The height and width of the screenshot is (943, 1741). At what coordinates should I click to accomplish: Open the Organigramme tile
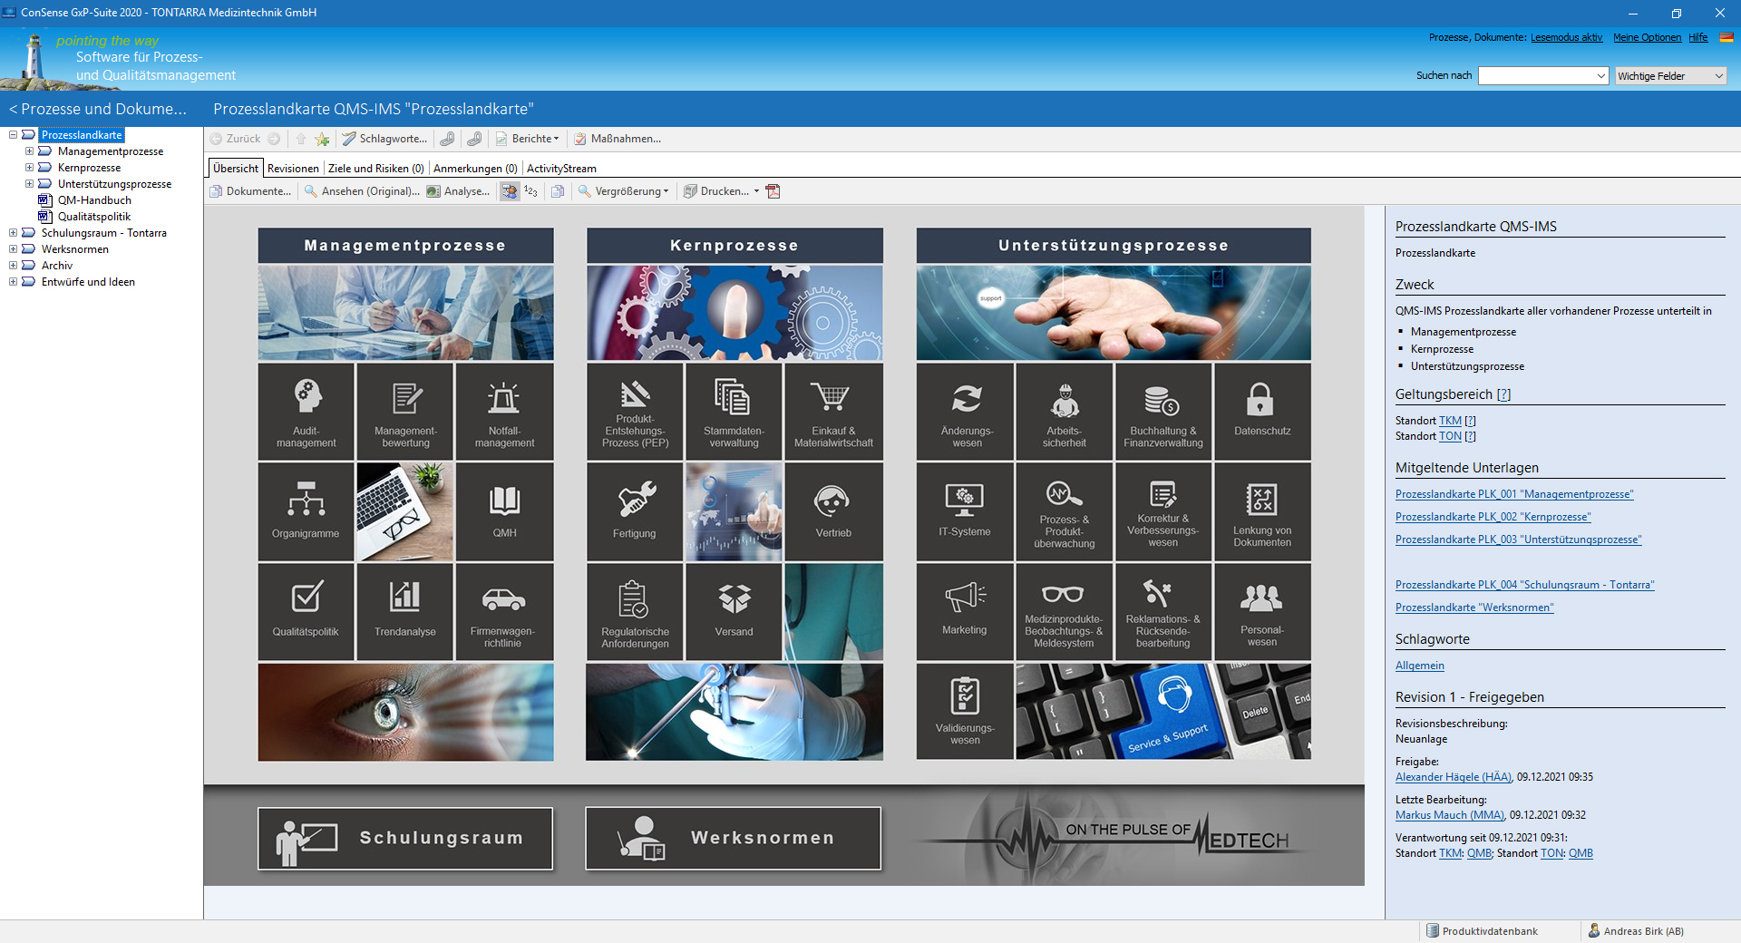[306, 511]
